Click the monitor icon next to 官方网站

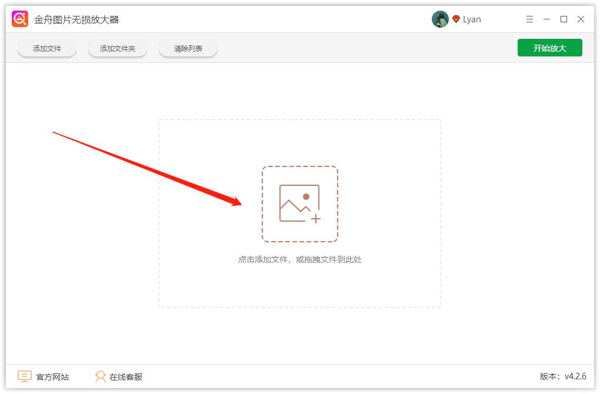click(x=24, y=376)
